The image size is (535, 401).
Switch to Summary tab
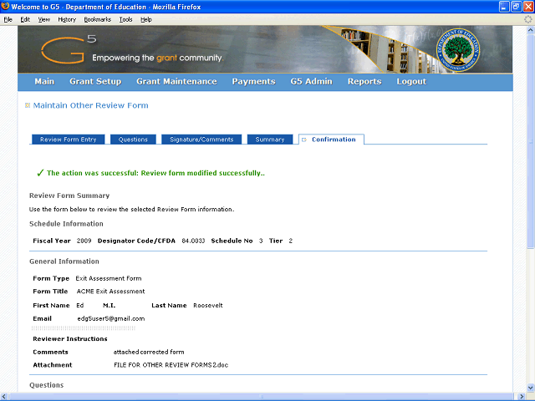(270, 140)
